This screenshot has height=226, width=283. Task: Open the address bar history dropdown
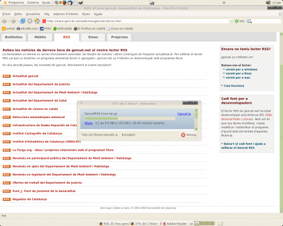coord(231,21)
